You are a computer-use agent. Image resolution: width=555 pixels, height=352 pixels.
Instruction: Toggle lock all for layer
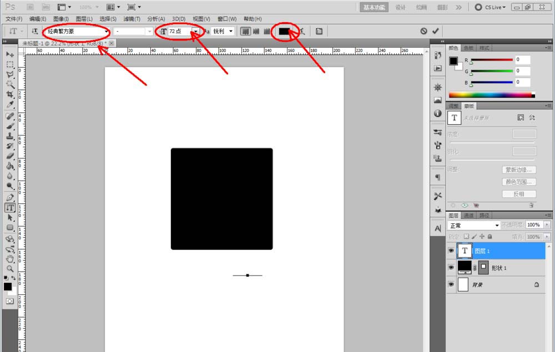point(490,237)
